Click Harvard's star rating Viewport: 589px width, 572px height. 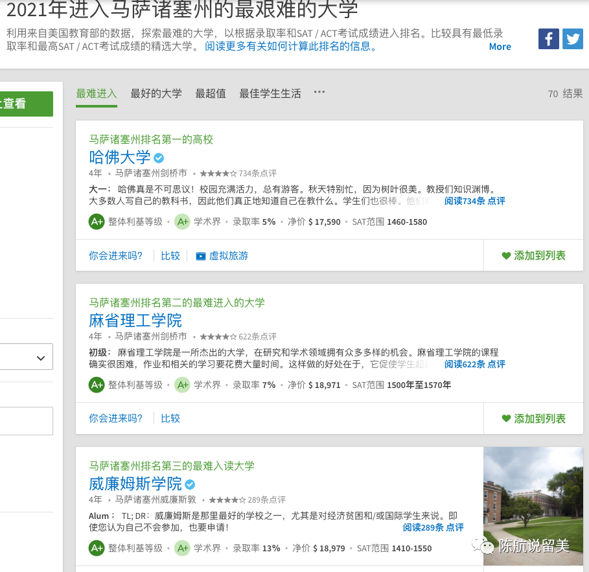(218, 174)
